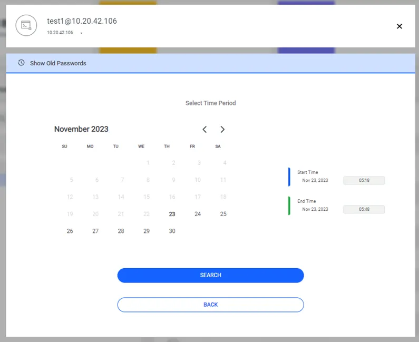Select November 25 in calendar
The width and height of the screenshot is (419, 342).
click(x=223, y=214)
